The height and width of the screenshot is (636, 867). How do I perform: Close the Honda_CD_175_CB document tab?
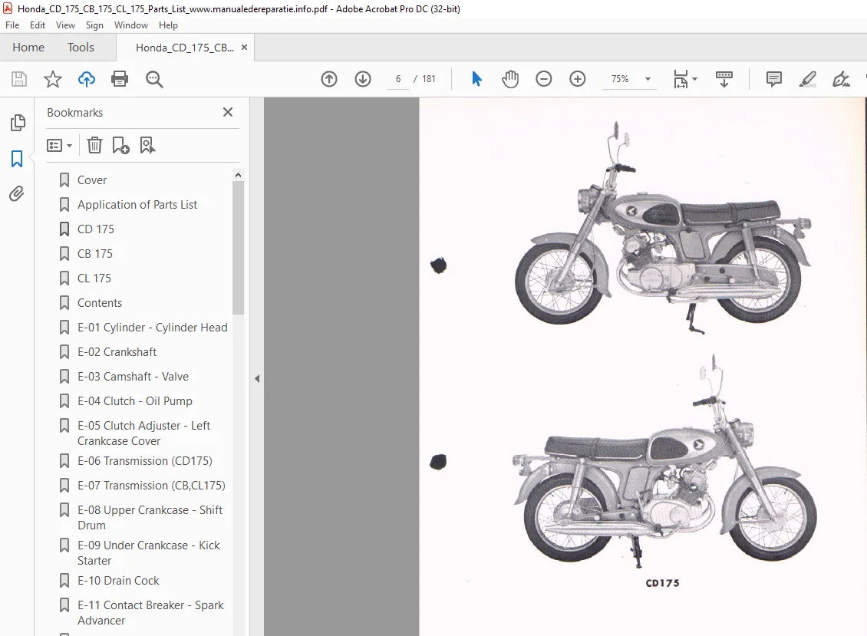click(245, 48)
